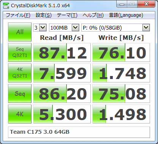Click the CrystalDiskMark app icon in title bar
Image resolution: width=158 pixels, height=144 pixels.
click(x=6, y=6)
